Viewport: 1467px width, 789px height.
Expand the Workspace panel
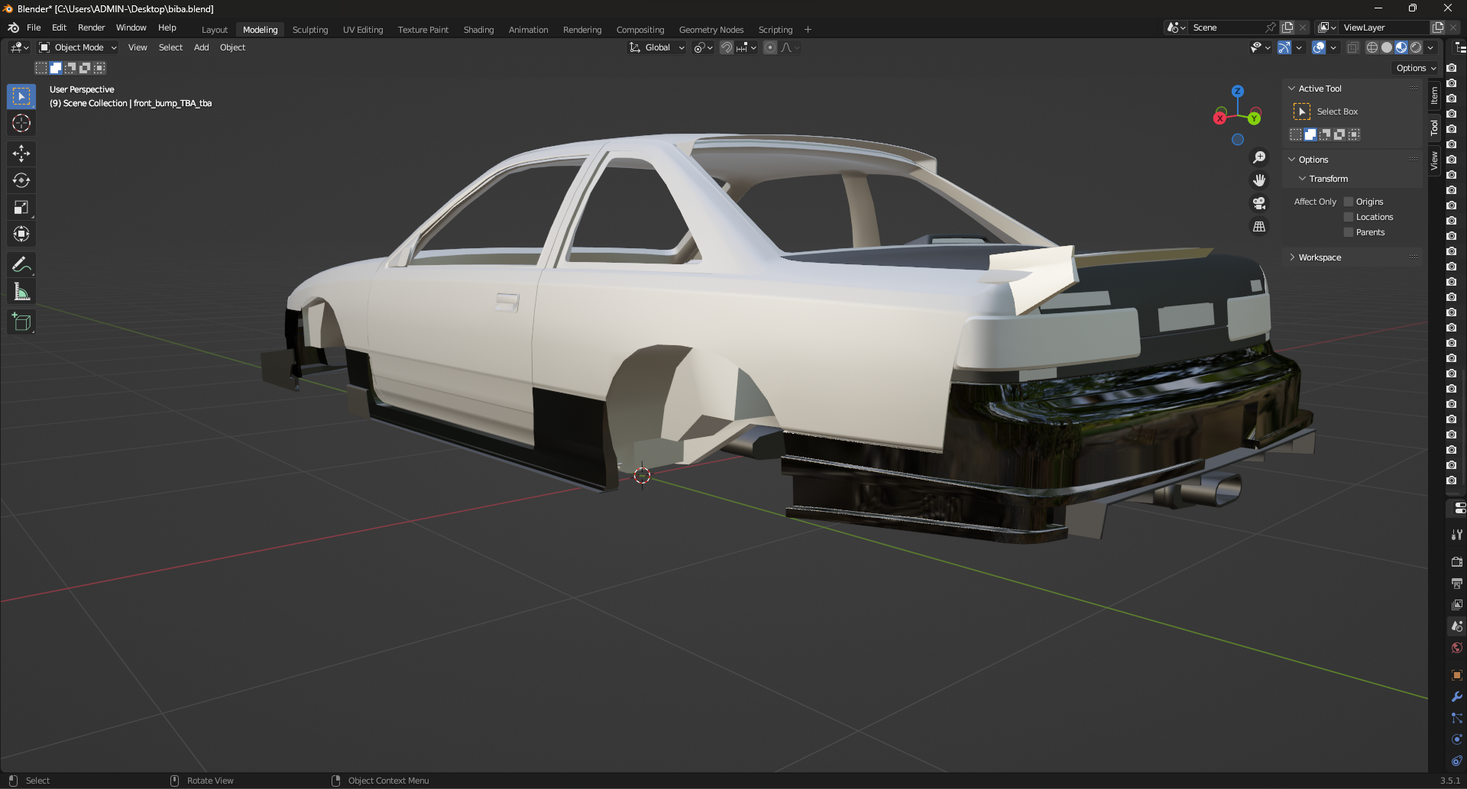coord(1292,257)
